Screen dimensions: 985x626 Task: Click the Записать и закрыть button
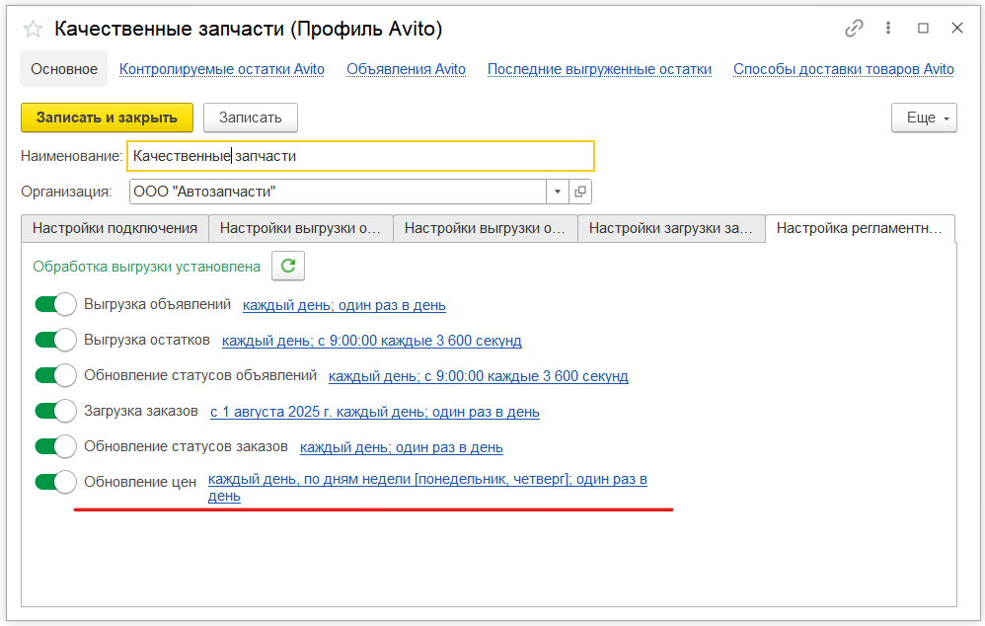[x=107, y=117]
